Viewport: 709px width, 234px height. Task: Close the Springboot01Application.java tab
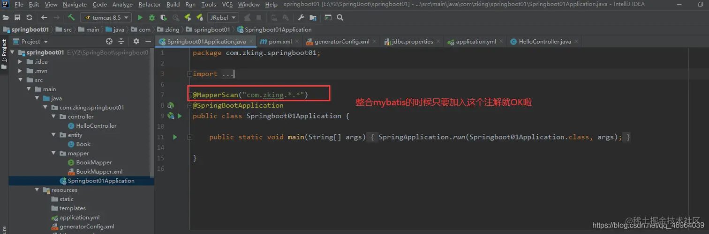[251, 42]
